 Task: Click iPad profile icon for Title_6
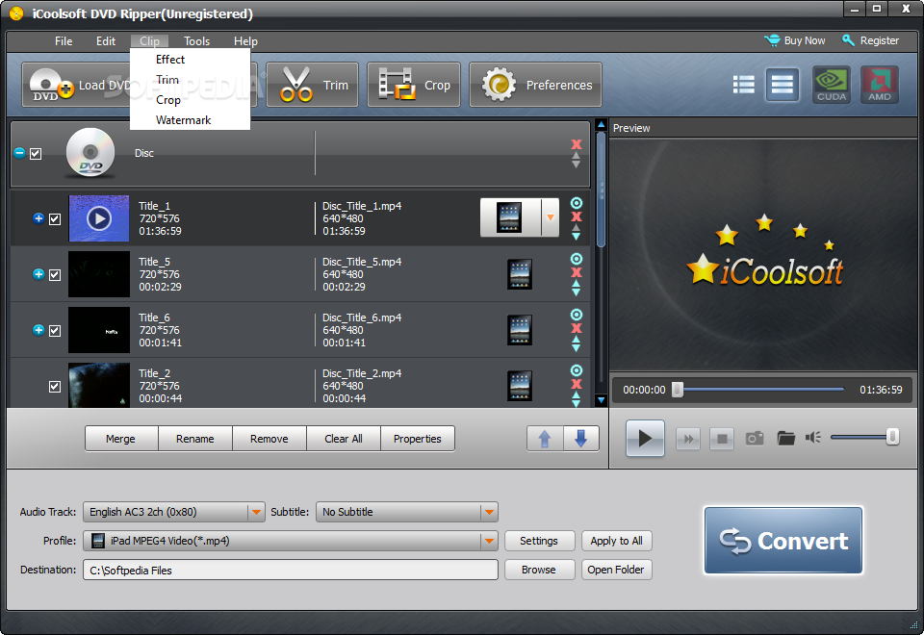tap(520, 330)
